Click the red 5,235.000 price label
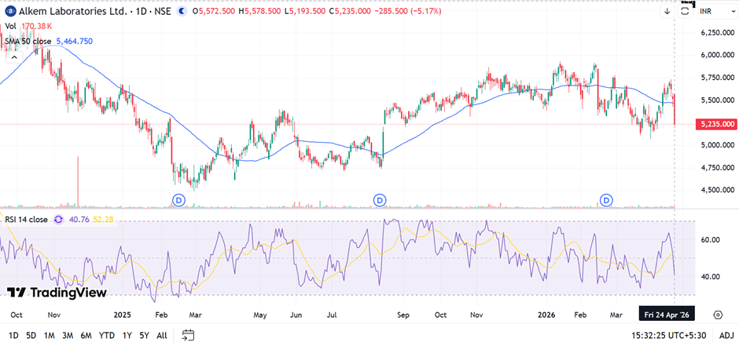This screenshot has width=739, height=346. pyautogui.click(x=715, y=124)
